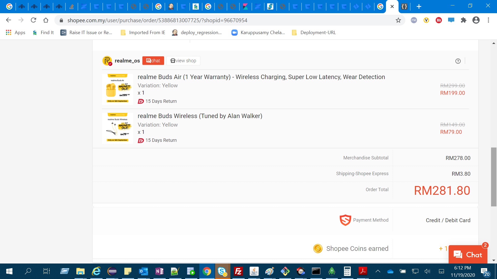497x279 pixels.
Task: Reload the Shopee order page
Action: (x=33, y=20)
